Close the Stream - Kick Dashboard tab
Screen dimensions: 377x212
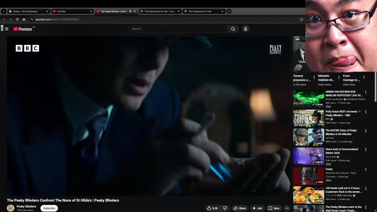click(47, 11)
